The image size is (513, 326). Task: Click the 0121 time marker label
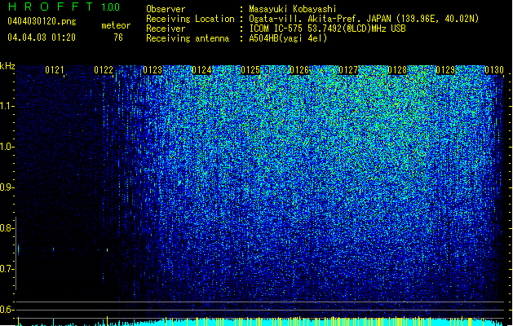click(55, 70)
